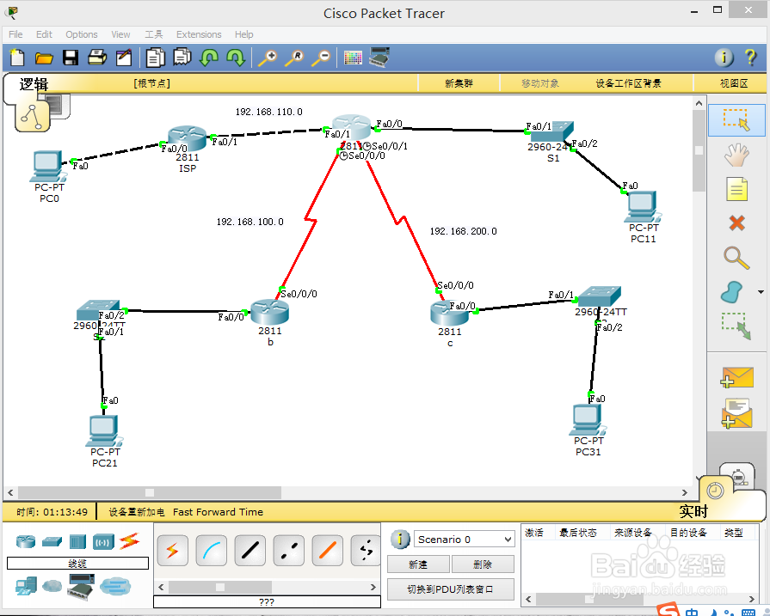Click the Network Information icon in toolbar
Screen dimensions: 770x616
(724, 58)
